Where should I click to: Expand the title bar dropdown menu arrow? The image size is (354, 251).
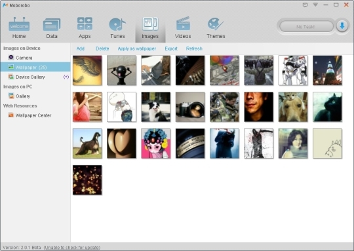tap(315, 5)
